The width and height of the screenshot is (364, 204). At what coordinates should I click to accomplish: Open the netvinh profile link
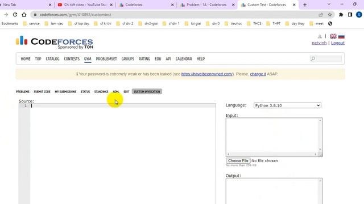click(319, 43)
